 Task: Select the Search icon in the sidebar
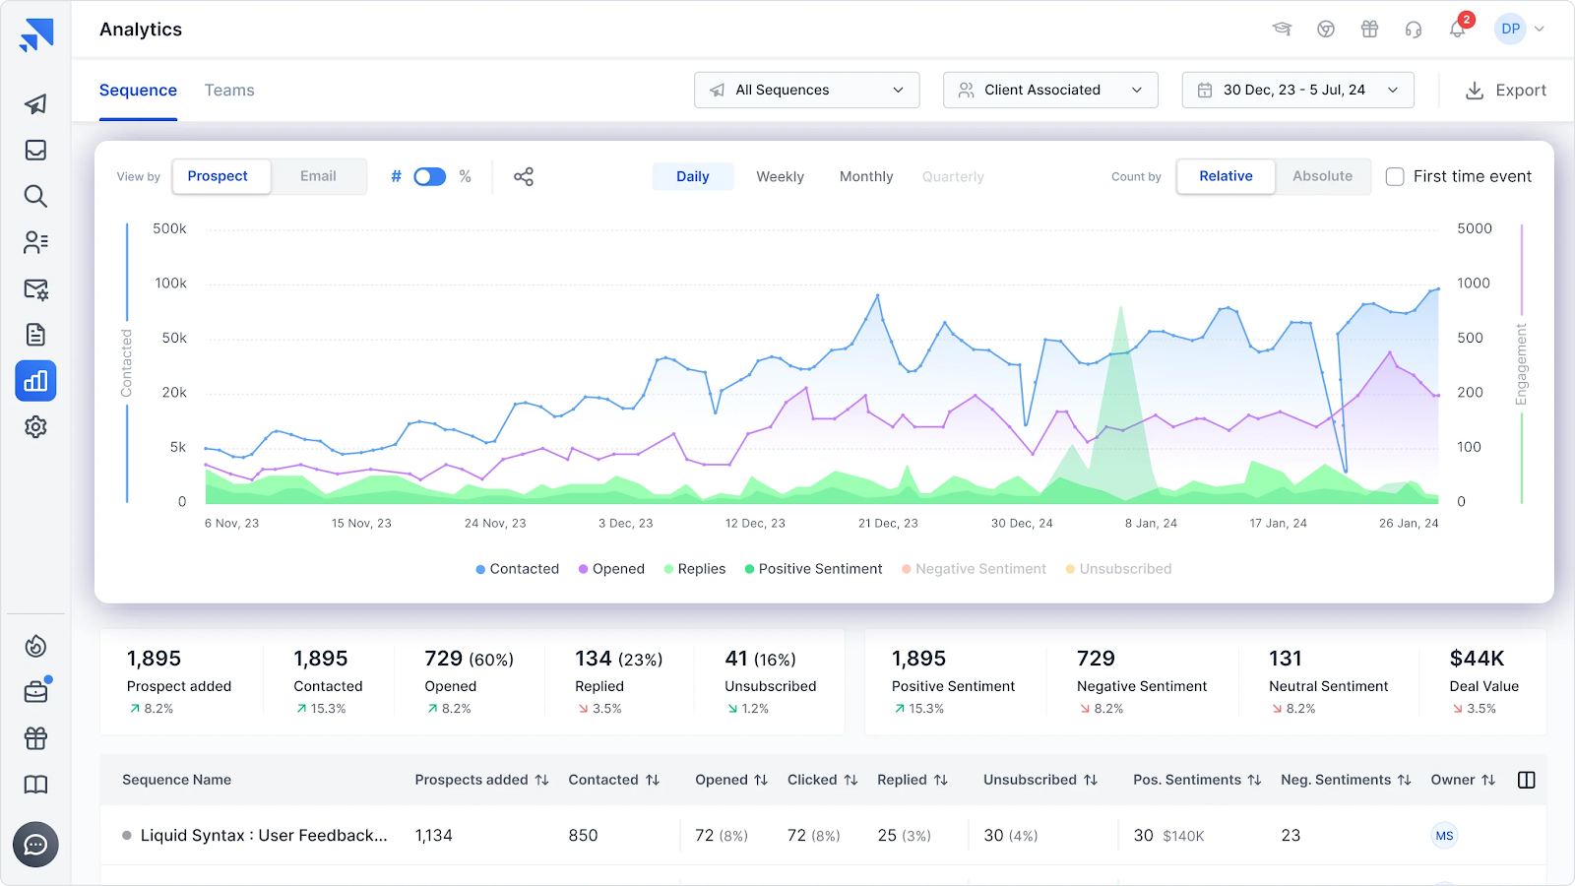pos(35,197)
